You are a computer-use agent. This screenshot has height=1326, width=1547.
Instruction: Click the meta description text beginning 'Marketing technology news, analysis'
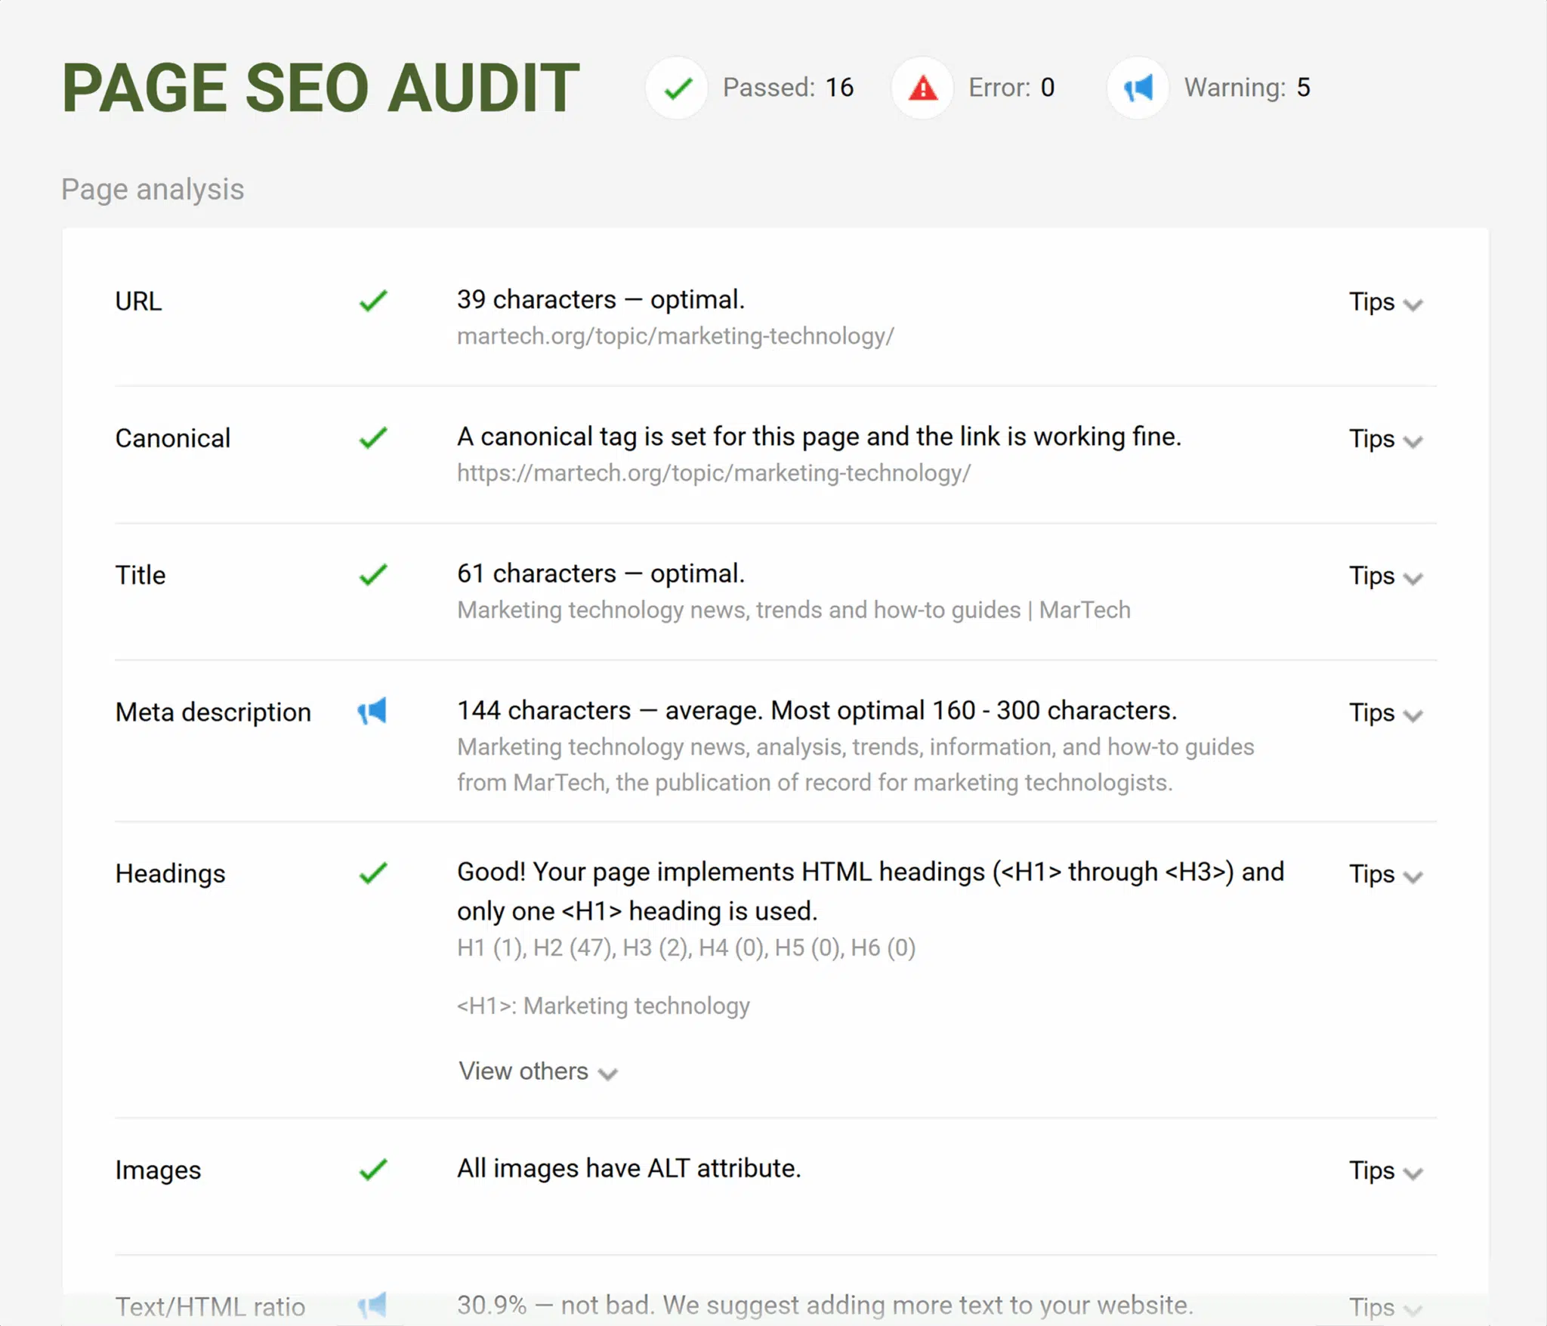point(856,765)
